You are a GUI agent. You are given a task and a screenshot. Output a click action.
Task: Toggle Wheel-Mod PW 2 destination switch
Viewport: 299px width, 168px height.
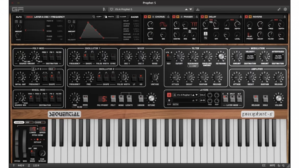[x=52, y=99]
